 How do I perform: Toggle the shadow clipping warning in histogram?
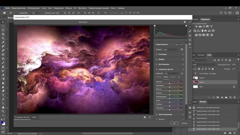[x=155, y=25]
